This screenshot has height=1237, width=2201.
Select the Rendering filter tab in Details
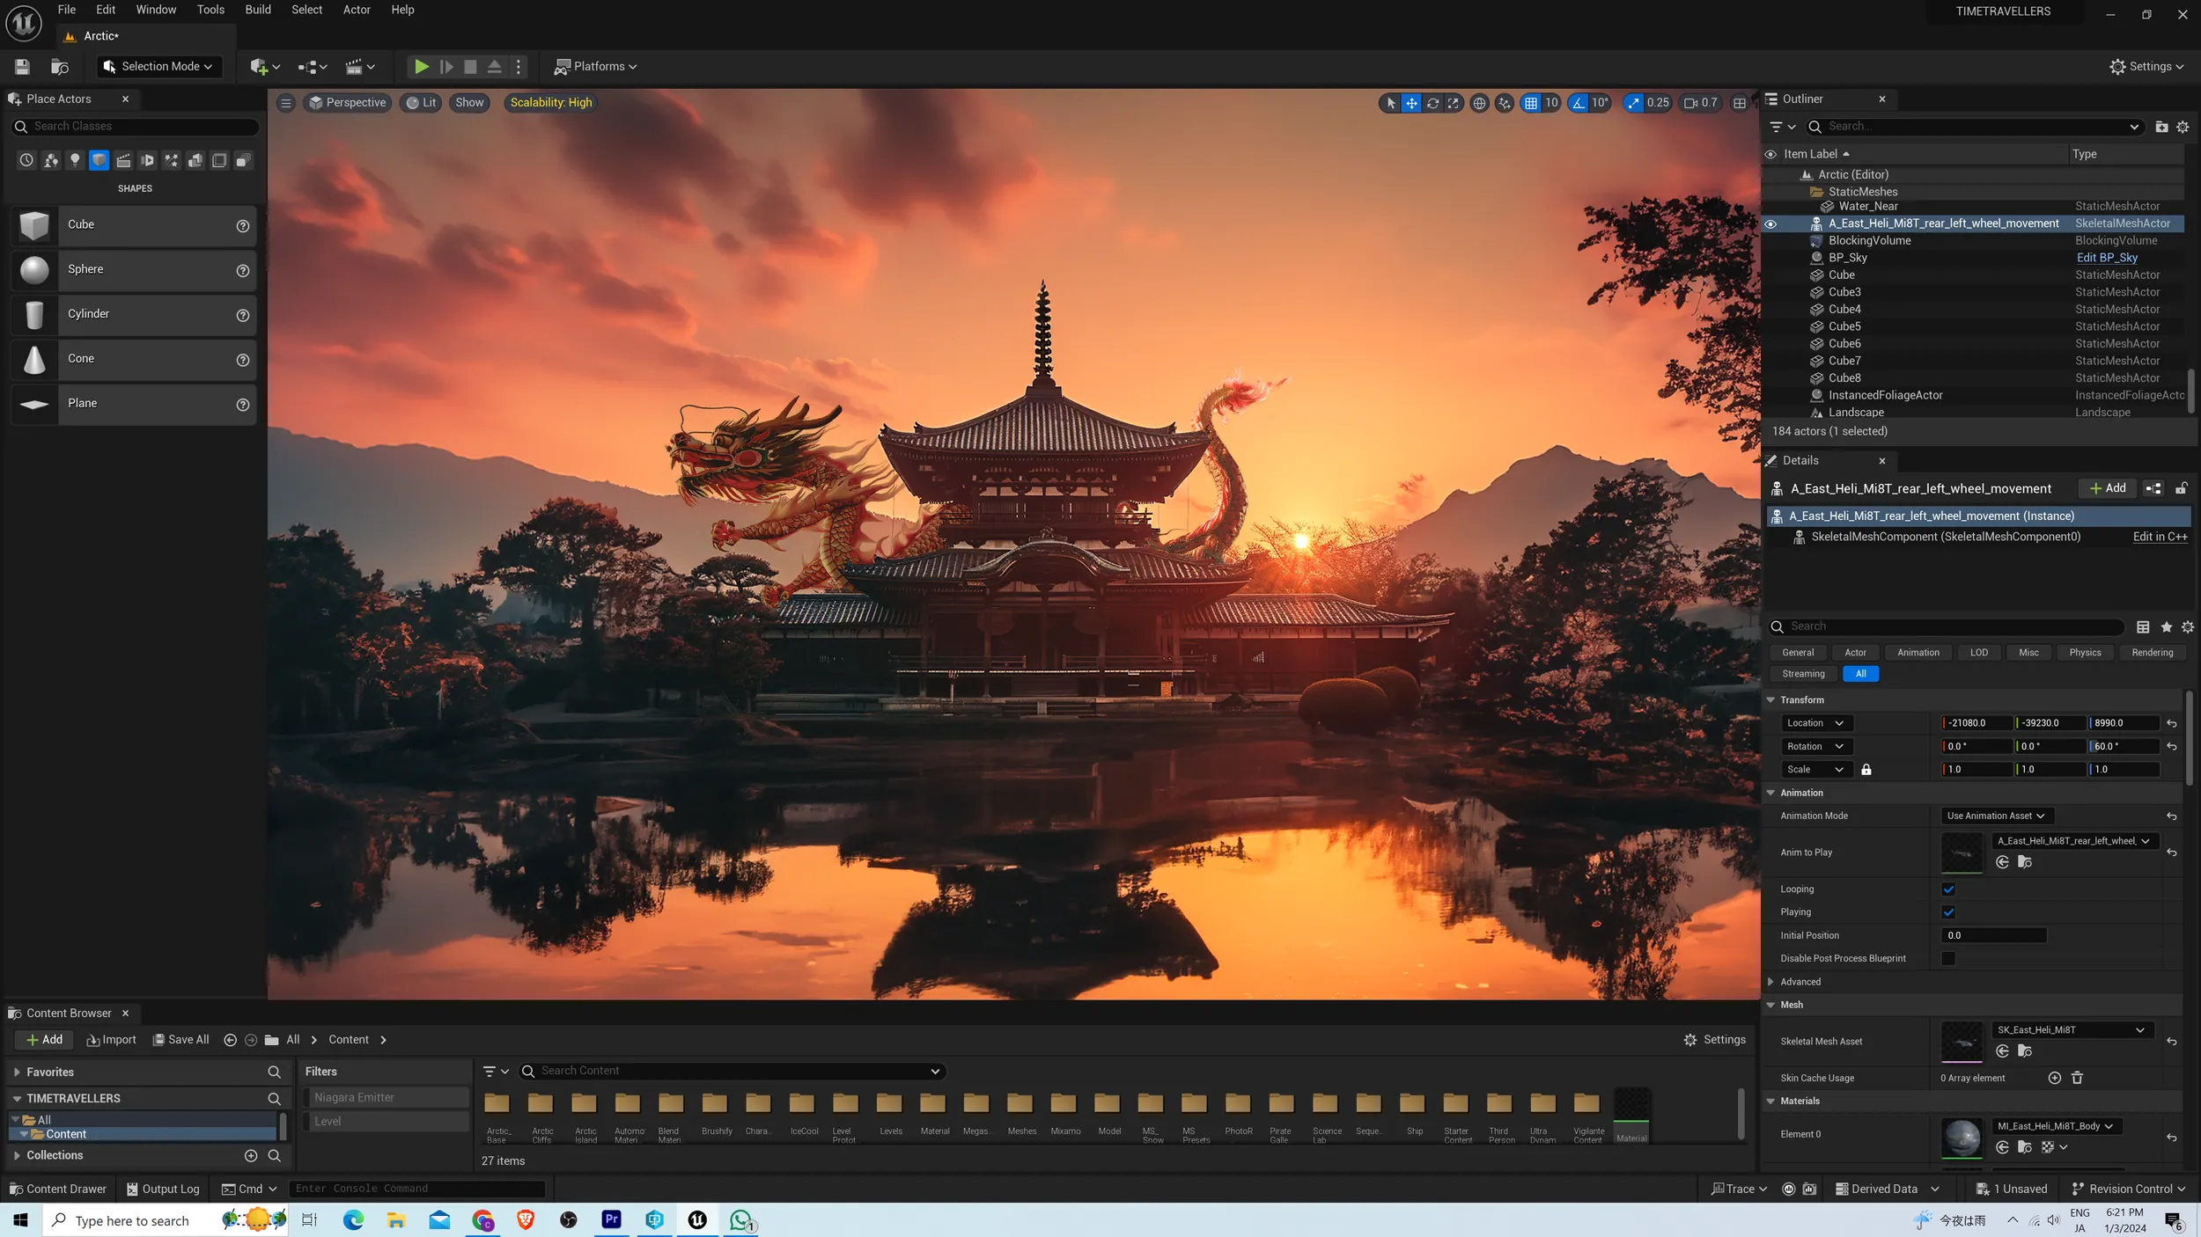2152,653
